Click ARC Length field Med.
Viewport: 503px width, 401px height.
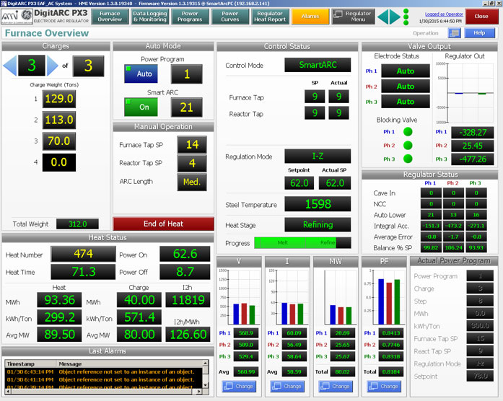(x=192, y=182)
